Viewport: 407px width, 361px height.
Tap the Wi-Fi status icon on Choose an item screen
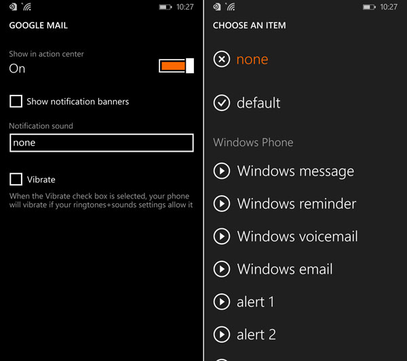pos(231,7)
